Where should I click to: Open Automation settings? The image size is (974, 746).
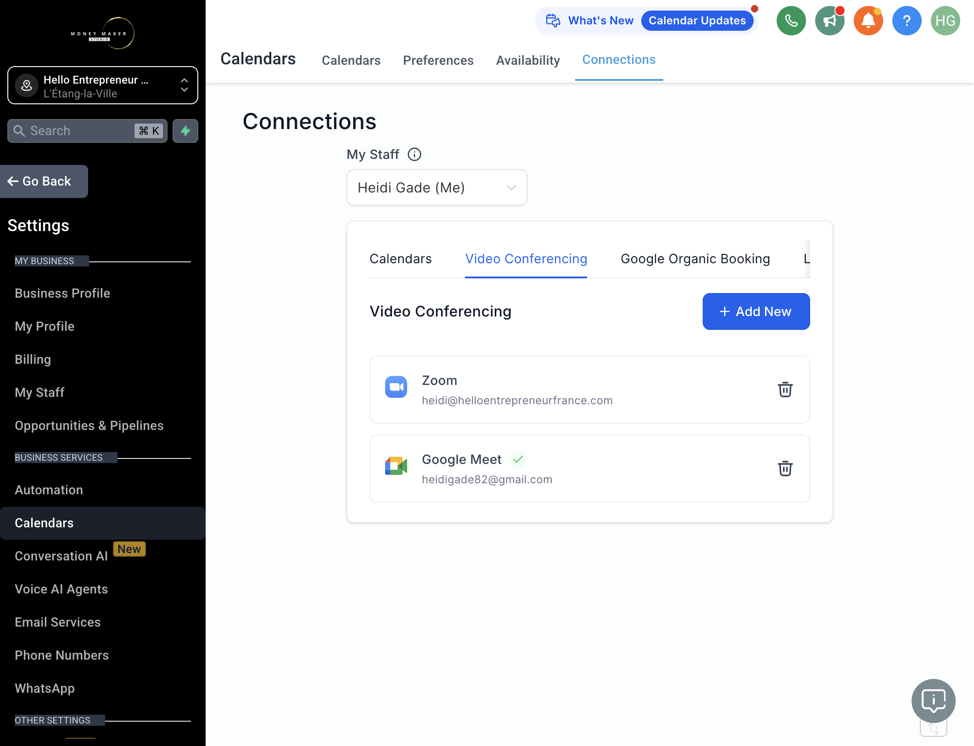[49, 490]
